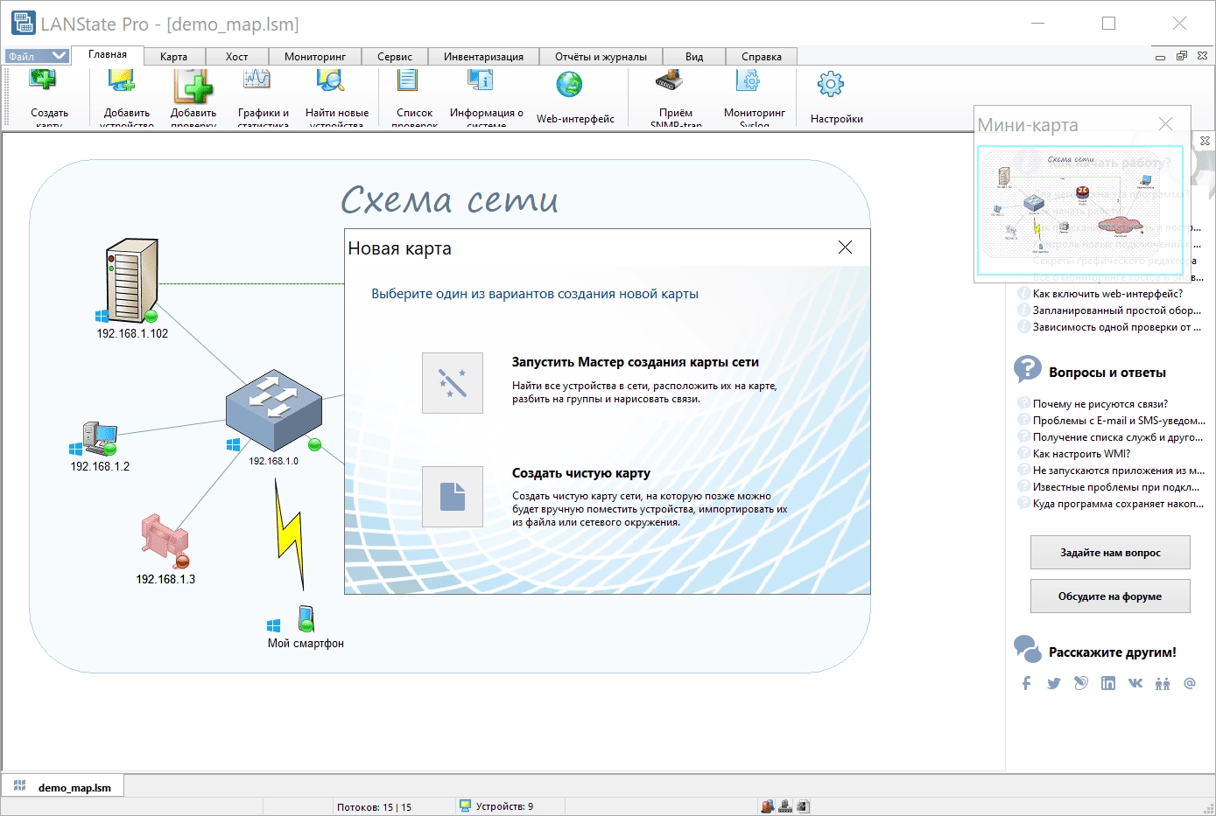Select the red printer 192.168.1.3 device
Image resolution: width=1216 pixels, height=816 pixels.
pos(165,541)
